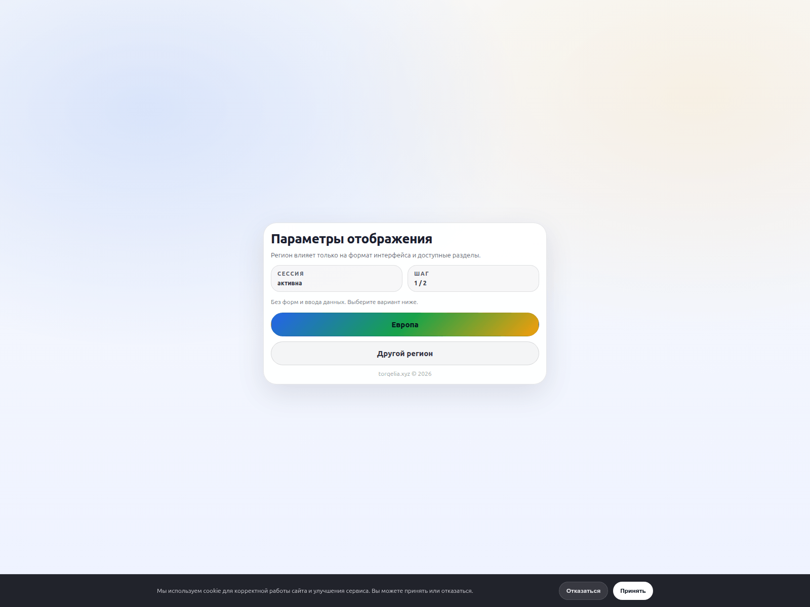The image size is (810, 607).
Task: Click the СЕССИЯ label text
Action: [291, 274]
